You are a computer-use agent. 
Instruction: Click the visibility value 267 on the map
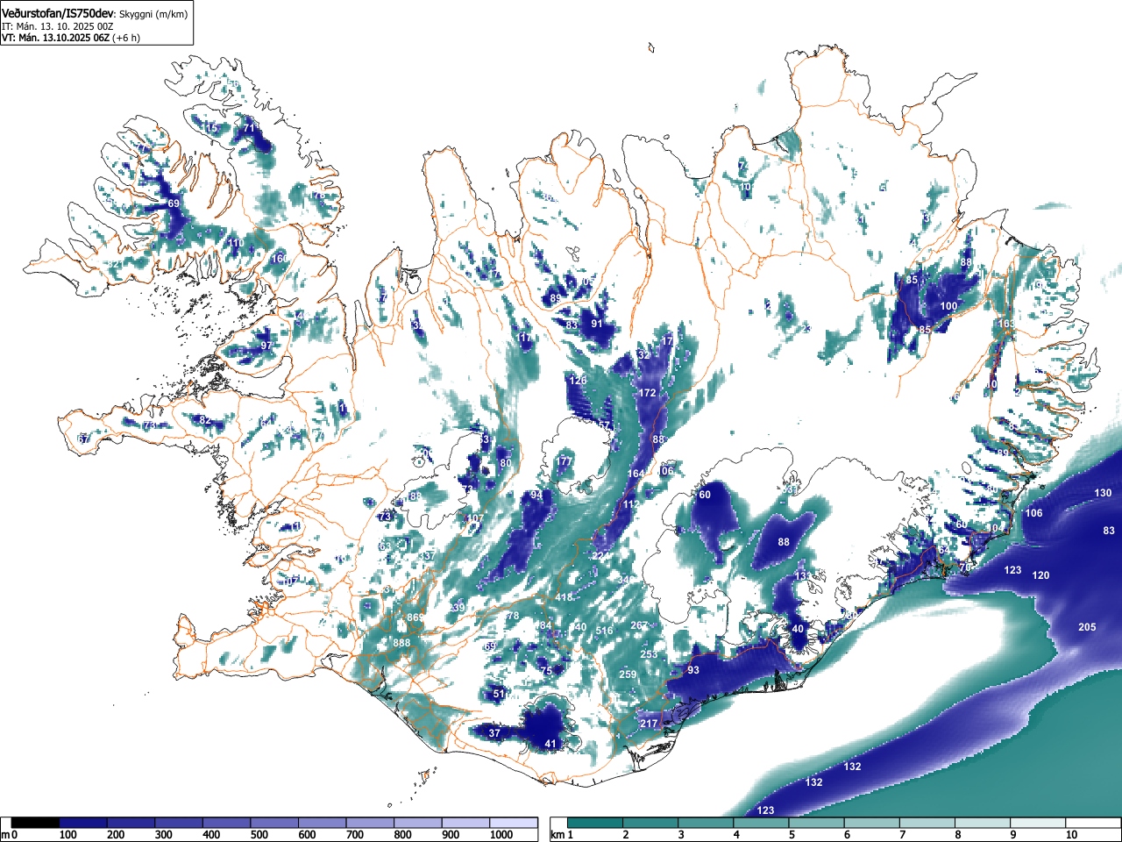click(x=639, y=625)
